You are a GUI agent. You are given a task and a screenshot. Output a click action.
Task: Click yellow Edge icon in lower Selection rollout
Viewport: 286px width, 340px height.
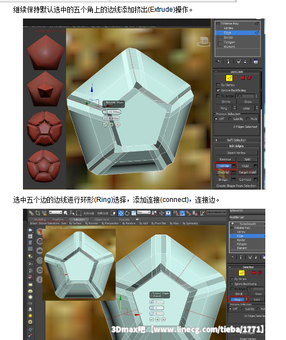[242, 273]
